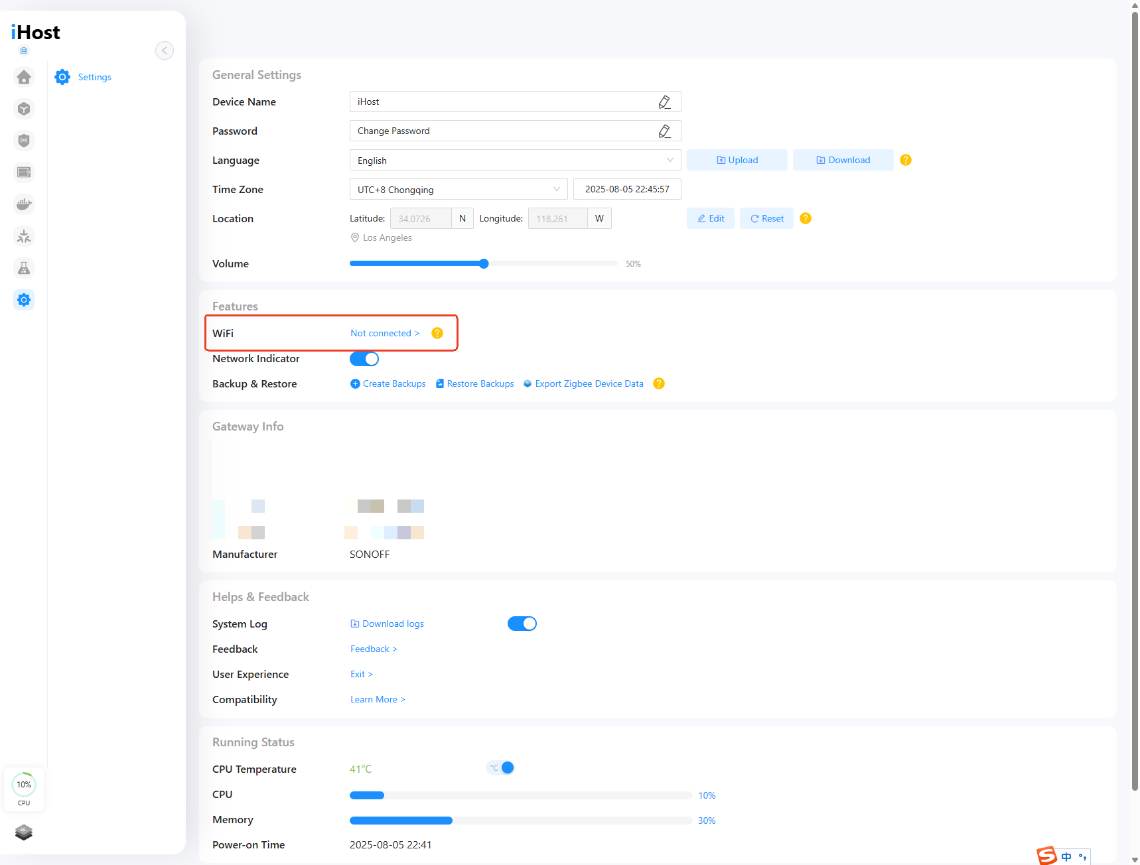Image resolution: width=1140 pixels, height=865 pixels.
Task: Open the cube devices sidebar icon
Action: click(24, 109)
